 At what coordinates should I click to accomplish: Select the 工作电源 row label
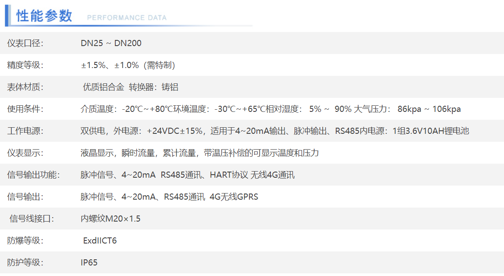click(25, 131)
